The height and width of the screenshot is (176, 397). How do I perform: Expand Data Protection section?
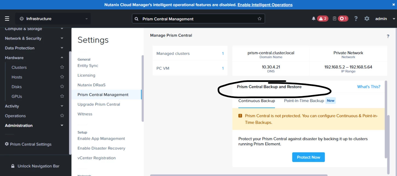(62, 48)
